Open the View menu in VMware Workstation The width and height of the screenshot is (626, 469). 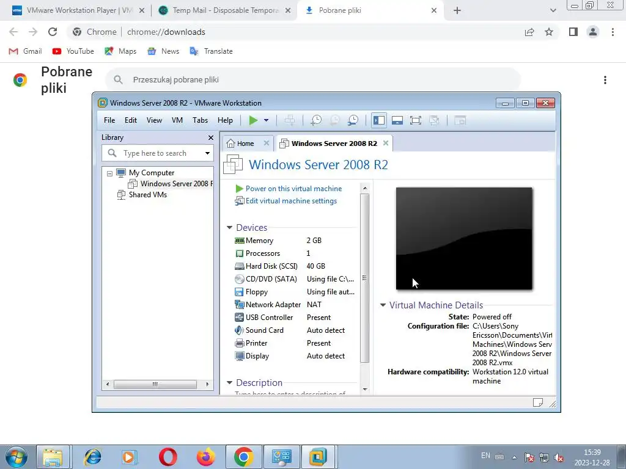(x=154, y=120)
